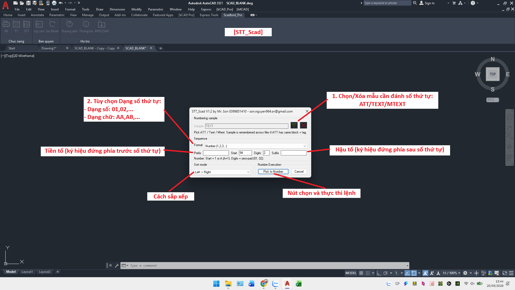The width and height of the screenshot is (515, 290).
Task: Open the Customize Quick Access Toolbar dropdown
Action: click(x=79, y=3)
